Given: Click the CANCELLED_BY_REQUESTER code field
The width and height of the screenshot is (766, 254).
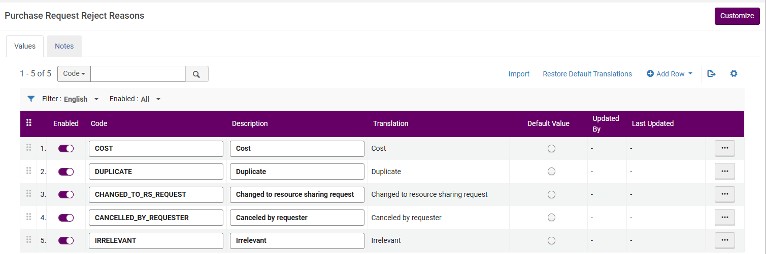Looking at the screenshot, I should click(156, 218).
